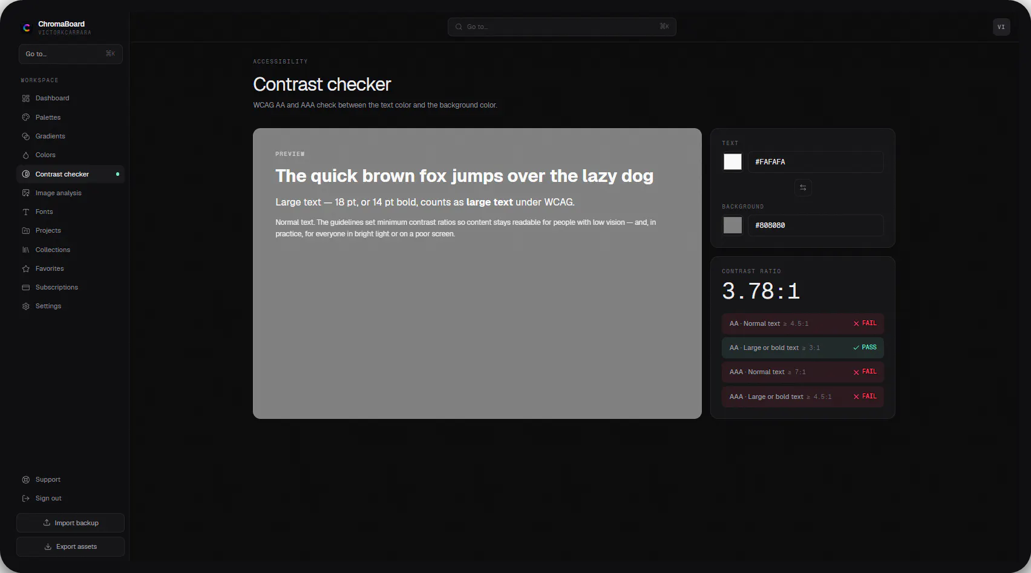Click the Contrast checker page title
Viewport: 1031px width, 573px height.
(x=322, y=85)
